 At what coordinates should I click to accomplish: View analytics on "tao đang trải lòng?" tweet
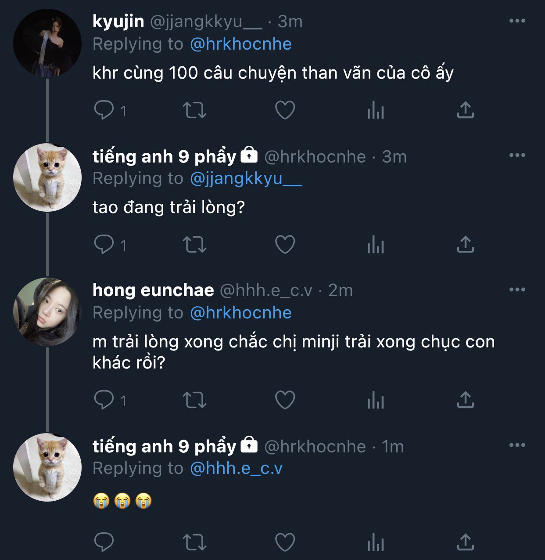coord(376,244)
